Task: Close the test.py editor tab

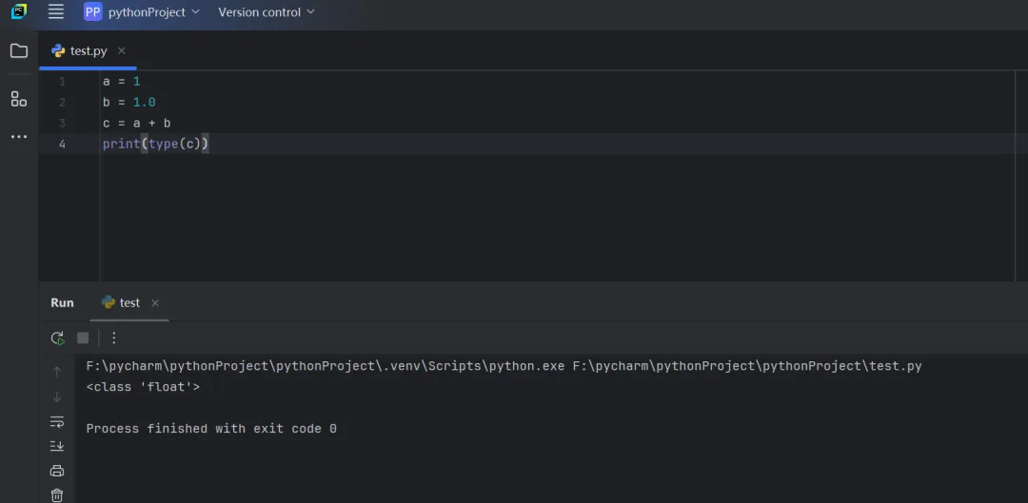Action: 122,51
